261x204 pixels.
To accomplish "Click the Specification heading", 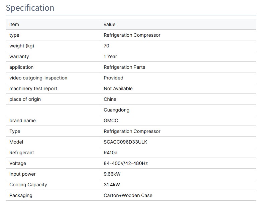I will (30, 8).
